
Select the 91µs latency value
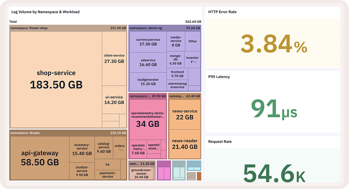pyautogui.click(x=274, y=109)
